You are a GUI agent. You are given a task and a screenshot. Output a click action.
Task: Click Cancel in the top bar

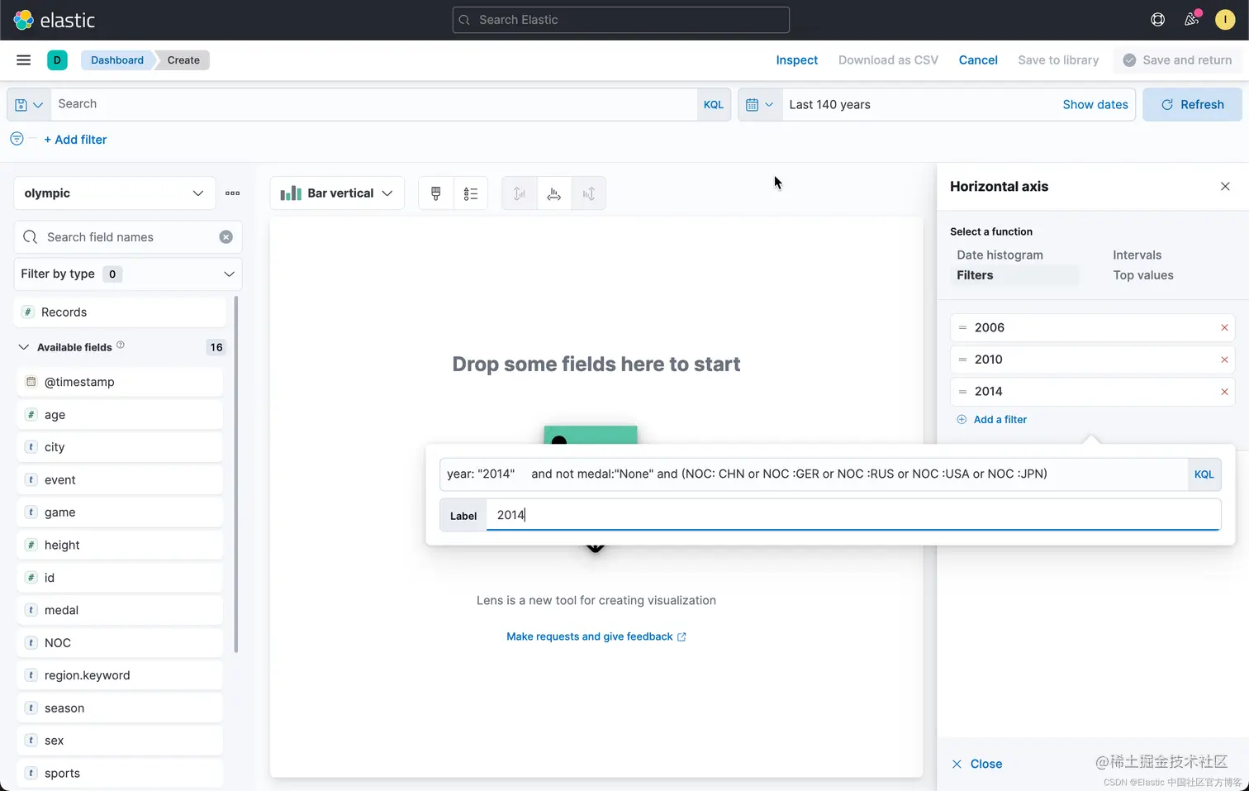coord(978,60)
